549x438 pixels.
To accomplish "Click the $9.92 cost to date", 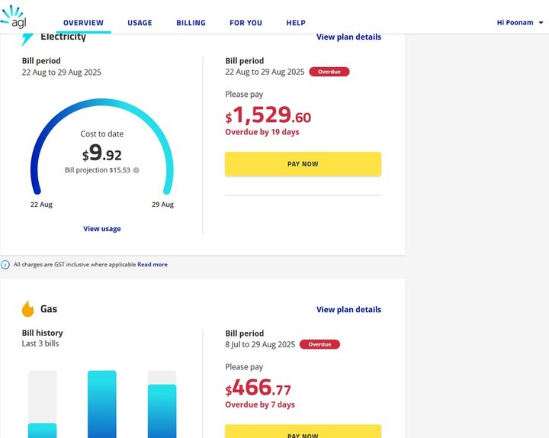I will click(x=102, y=153).
